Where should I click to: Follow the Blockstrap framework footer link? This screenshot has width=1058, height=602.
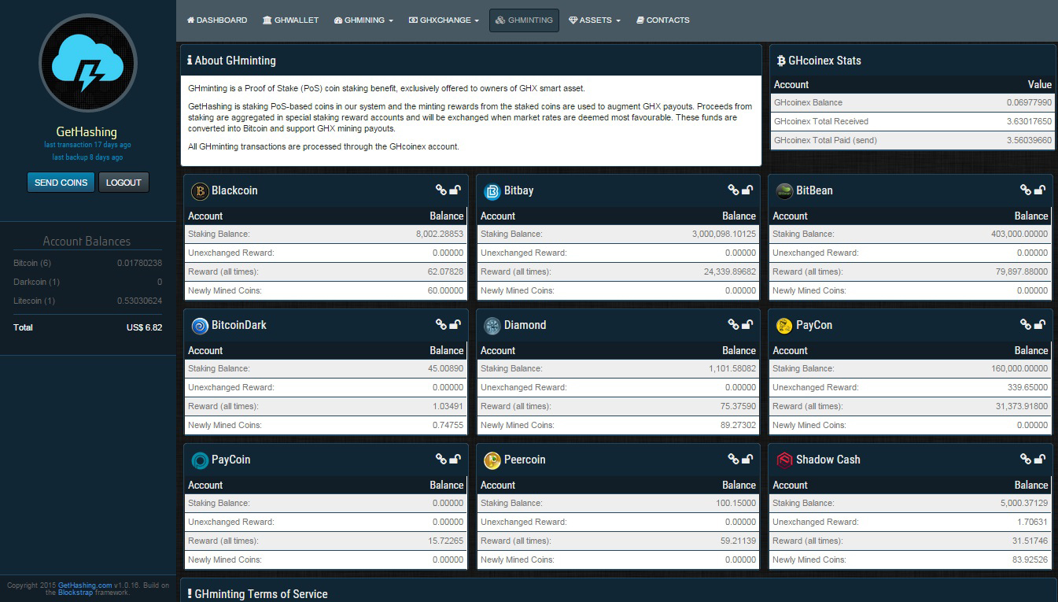[76, 593]
